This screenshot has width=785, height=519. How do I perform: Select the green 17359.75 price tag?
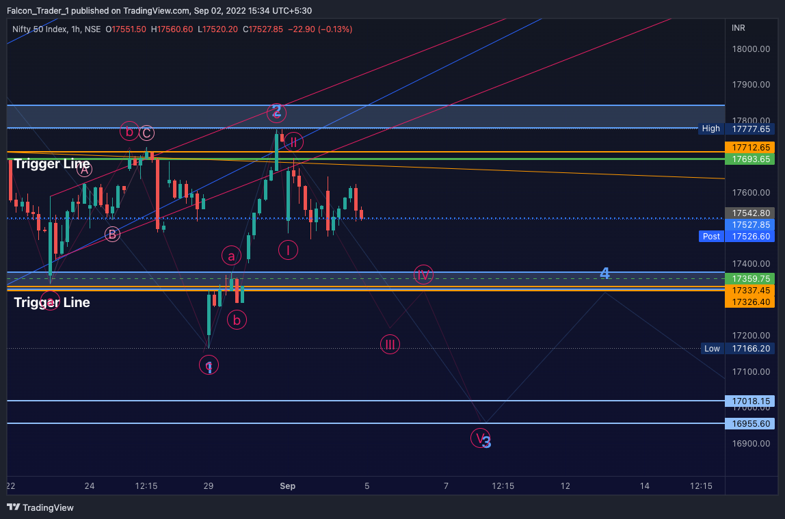749,279
